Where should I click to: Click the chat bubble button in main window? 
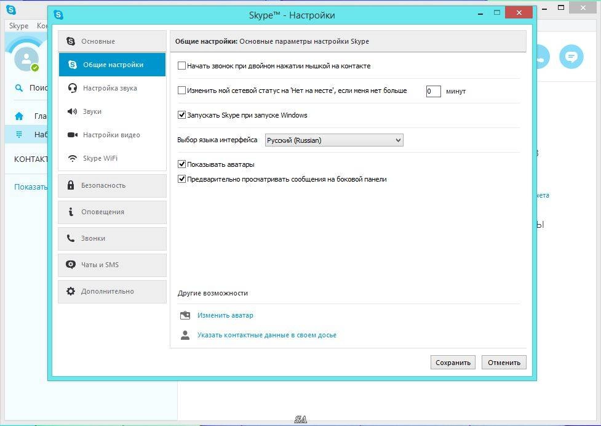[571, 57]
